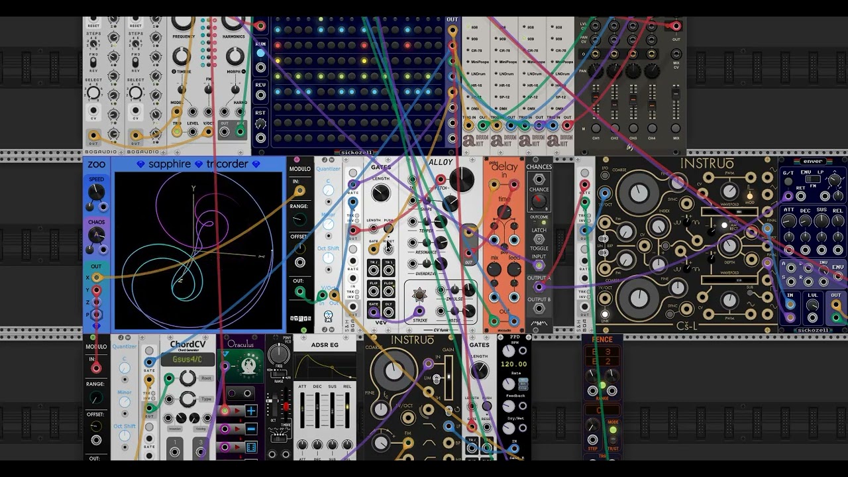Click the Y output jack on ZOO

[97, 290]
